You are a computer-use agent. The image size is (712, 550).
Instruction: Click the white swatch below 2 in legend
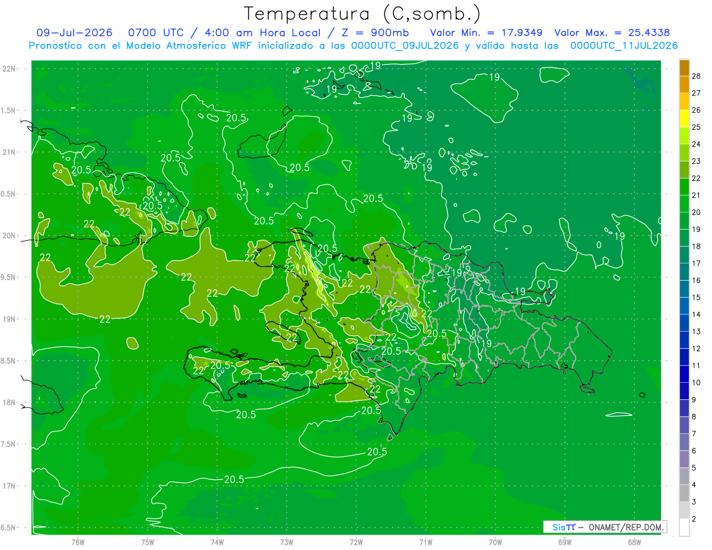pos(684,527)
